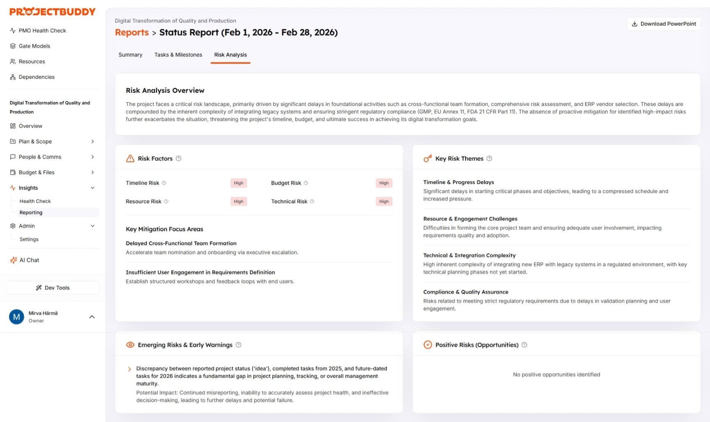This screenshot has width=710, height=422.
Task: Collapse the Insights section chevron
Action: (93, 188)
